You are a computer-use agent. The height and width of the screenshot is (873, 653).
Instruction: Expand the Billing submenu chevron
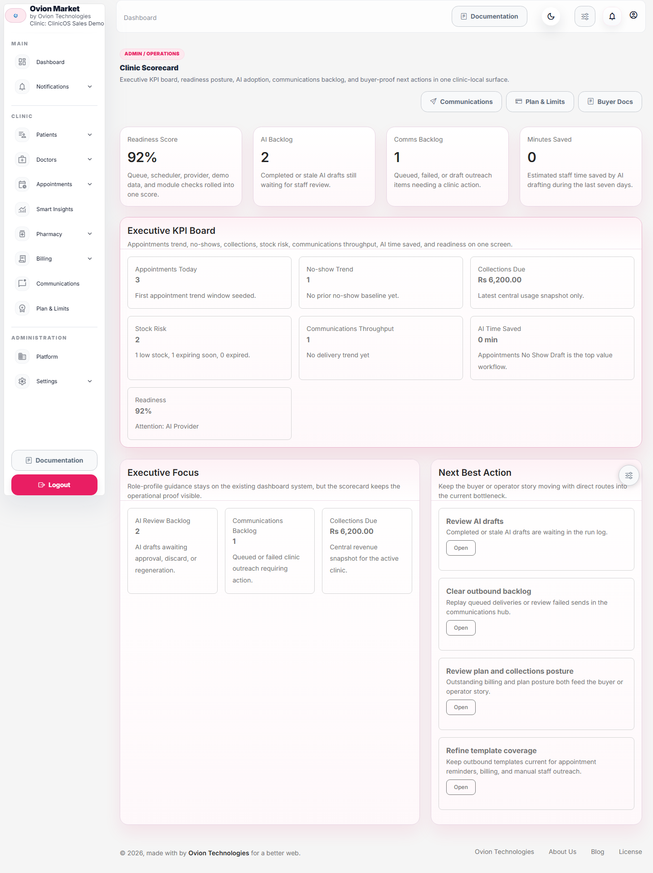tap(90, 259)
